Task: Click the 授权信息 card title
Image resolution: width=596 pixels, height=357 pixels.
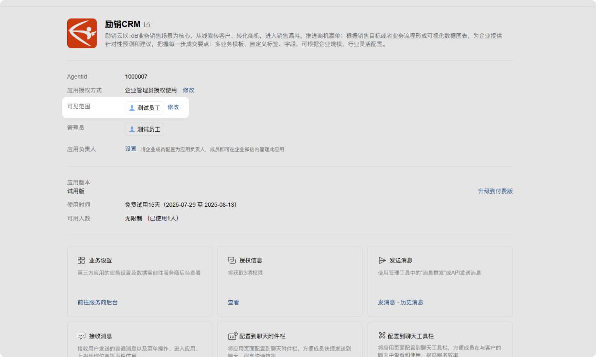Action: (251, 260)
